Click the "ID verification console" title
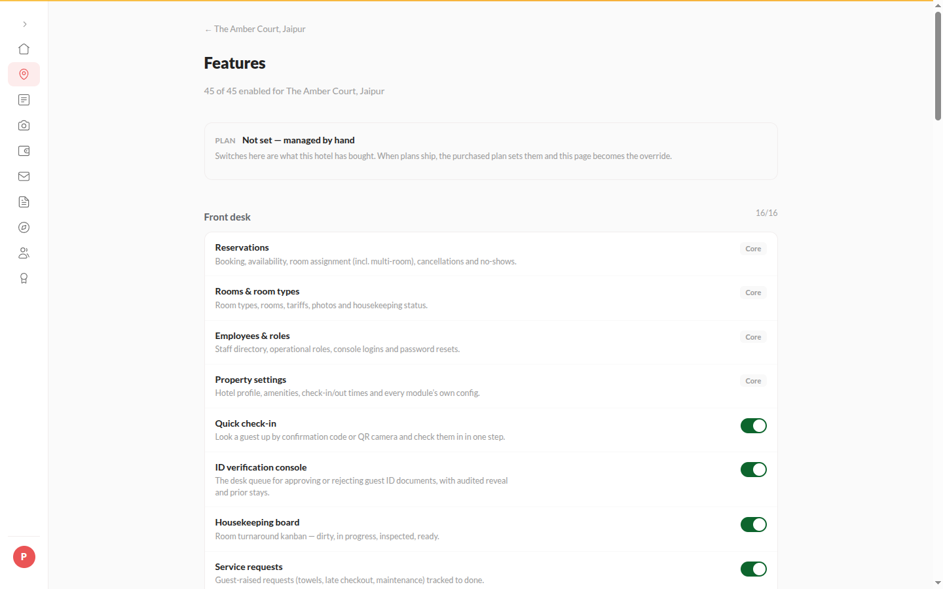The width and height of the screenshot is (943, 589). pos(261,467)
